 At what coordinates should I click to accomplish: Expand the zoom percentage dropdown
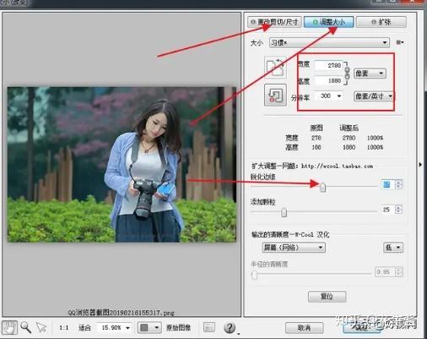pos(115,328)
